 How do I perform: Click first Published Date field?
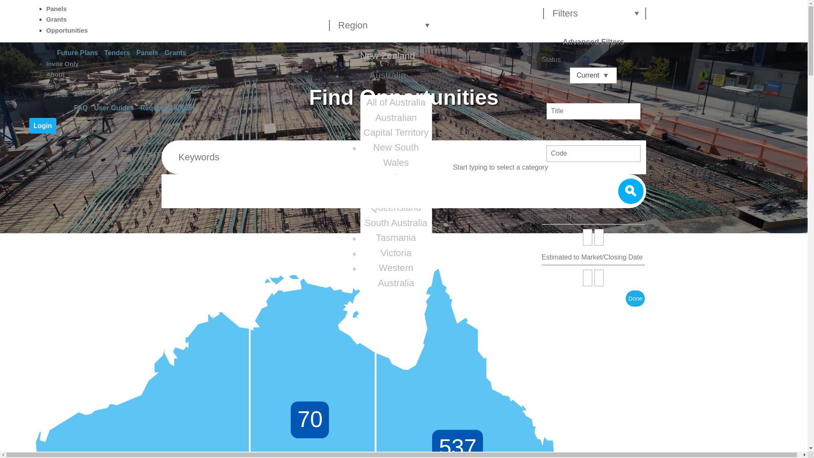(x=587, y=237)
